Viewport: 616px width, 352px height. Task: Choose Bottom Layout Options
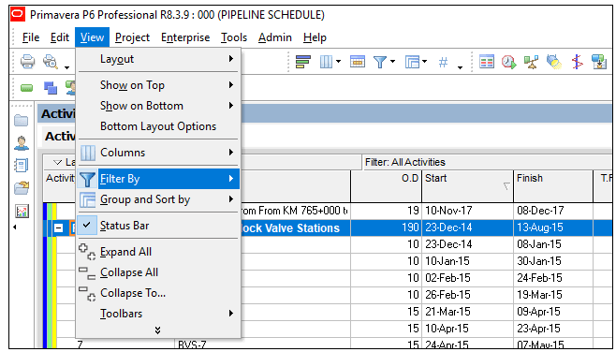coord(158,126)
